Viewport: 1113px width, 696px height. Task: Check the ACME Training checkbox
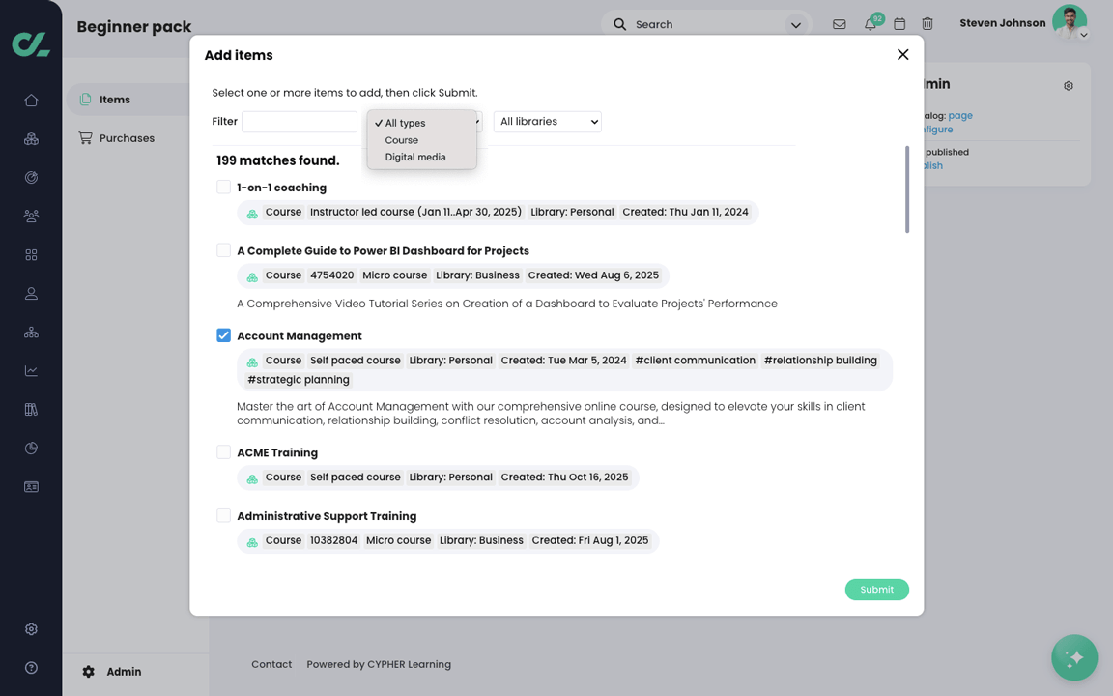click(x=223, y=451)
